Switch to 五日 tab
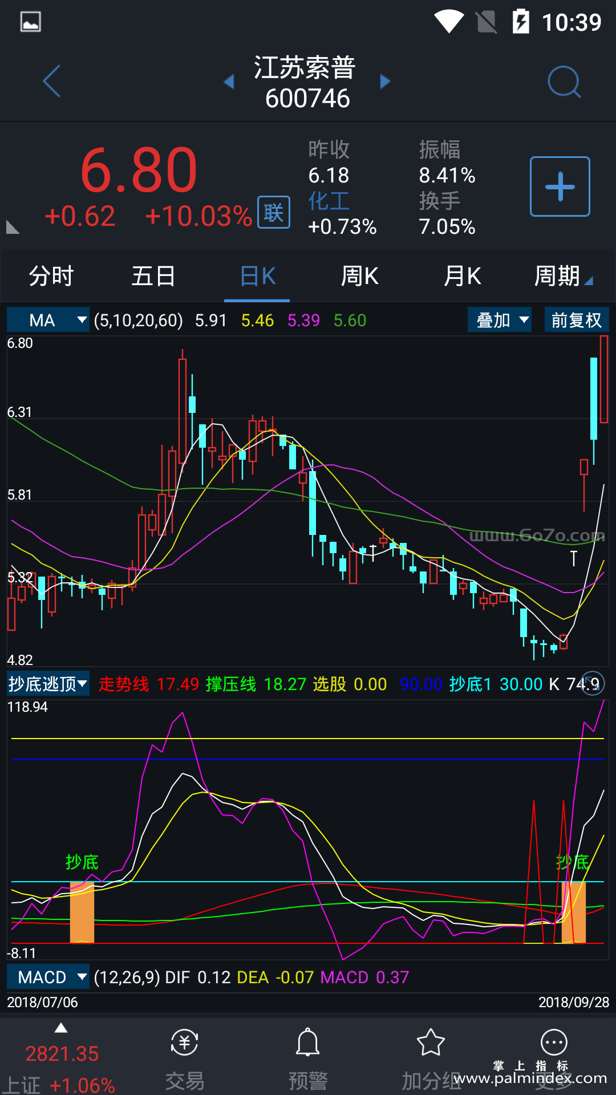The image size is (616, 1095). click(153, 276)
